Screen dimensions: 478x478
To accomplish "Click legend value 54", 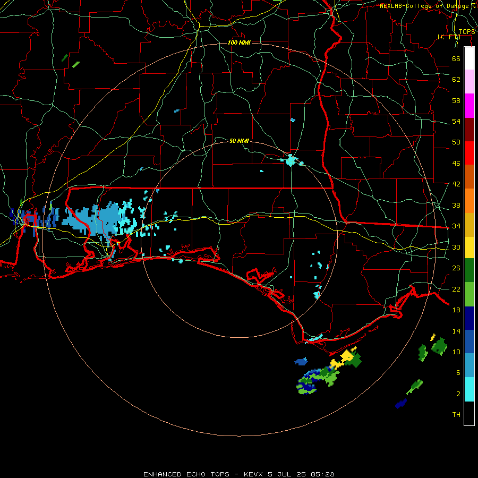I will (x=456, y=121).
